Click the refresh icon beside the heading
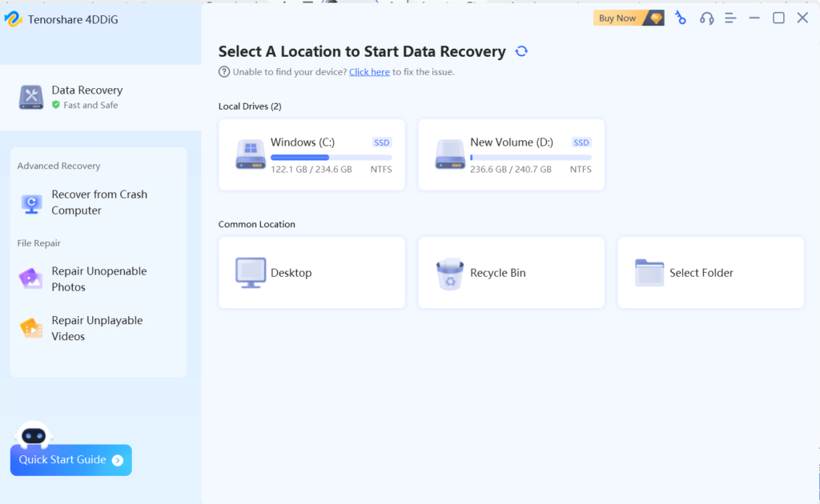820x504 pixels. [521, 51]
